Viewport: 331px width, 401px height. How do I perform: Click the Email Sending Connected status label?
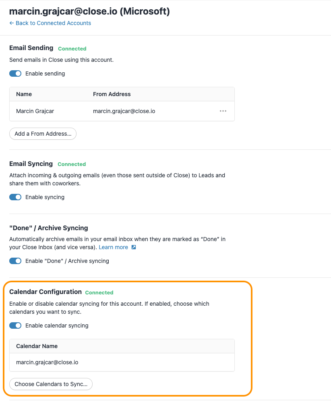click(x=72, y=48)
